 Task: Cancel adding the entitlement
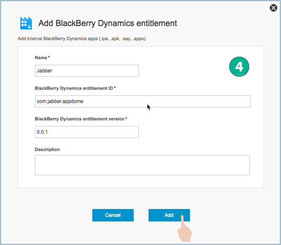coord(113,215)
